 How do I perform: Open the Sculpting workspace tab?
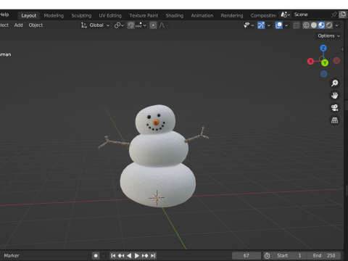point(81,16)
